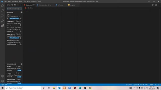Image resolution: width=161 pixels, height=90 pixels.
Task: Open the Accounts icon
Action: [x=3, y=76]
